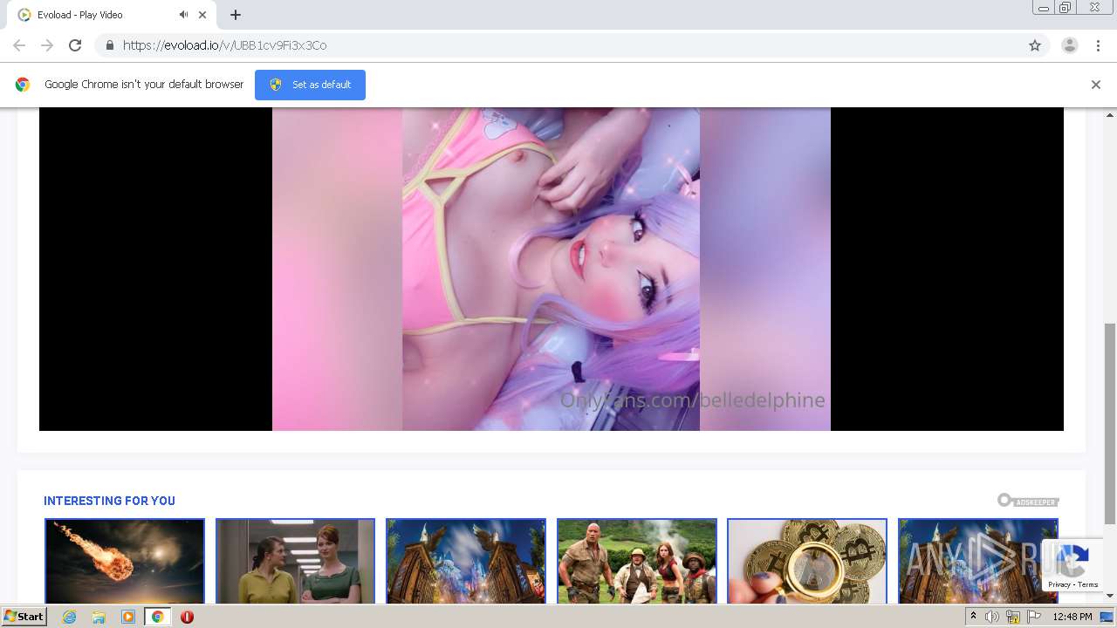Bookmark this page with the star icon
This screenshot has width=1117, height=628.
pyautogui.click(x=1035, y=45)
